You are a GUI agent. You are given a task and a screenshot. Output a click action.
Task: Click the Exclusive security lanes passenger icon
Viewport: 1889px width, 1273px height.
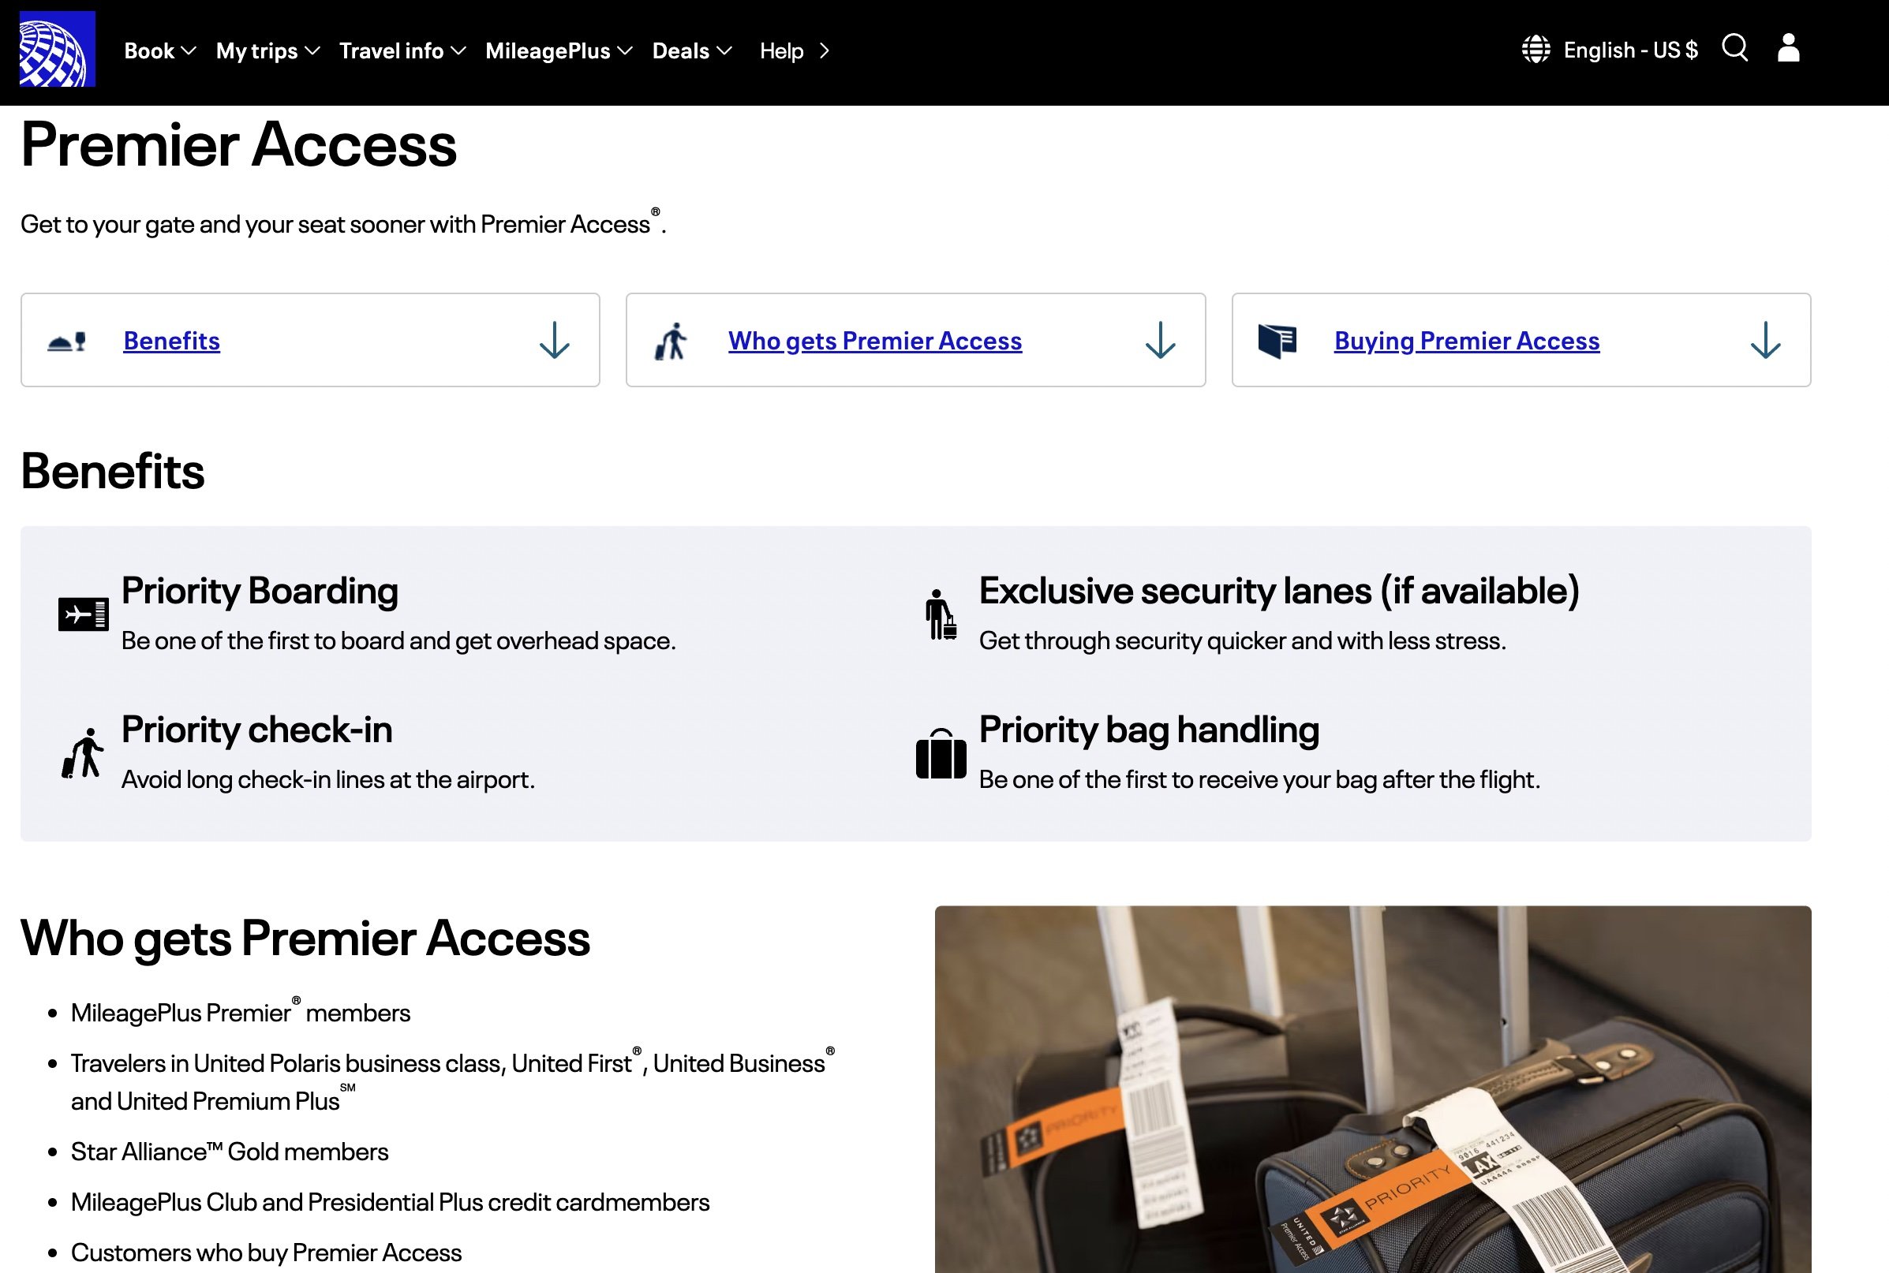click(941, 614)
